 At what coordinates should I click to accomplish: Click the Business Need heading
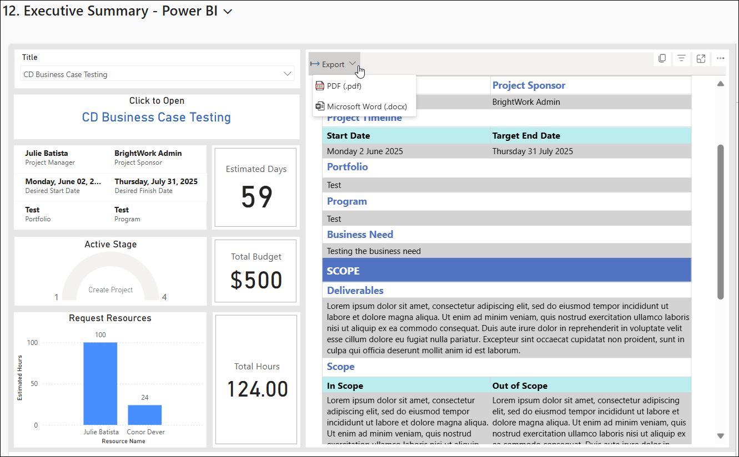(x=360, y=235)
